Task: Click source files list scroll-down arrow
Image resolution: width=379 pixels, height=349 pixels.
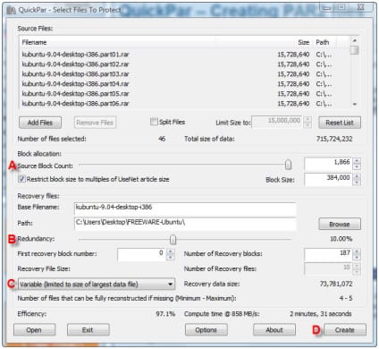Action: 355,104
